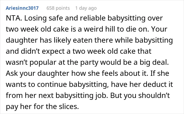Click the 'NTA.' verdict at comment start
Image resolution: width=184 pixels, height=114 pixels.
tap(14, 18)
